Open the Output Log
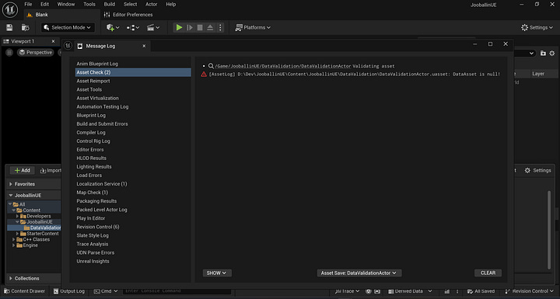 click(69, 291)
